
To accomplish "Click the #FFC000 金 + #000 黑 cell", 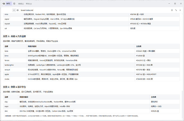I will click(157, 65).
